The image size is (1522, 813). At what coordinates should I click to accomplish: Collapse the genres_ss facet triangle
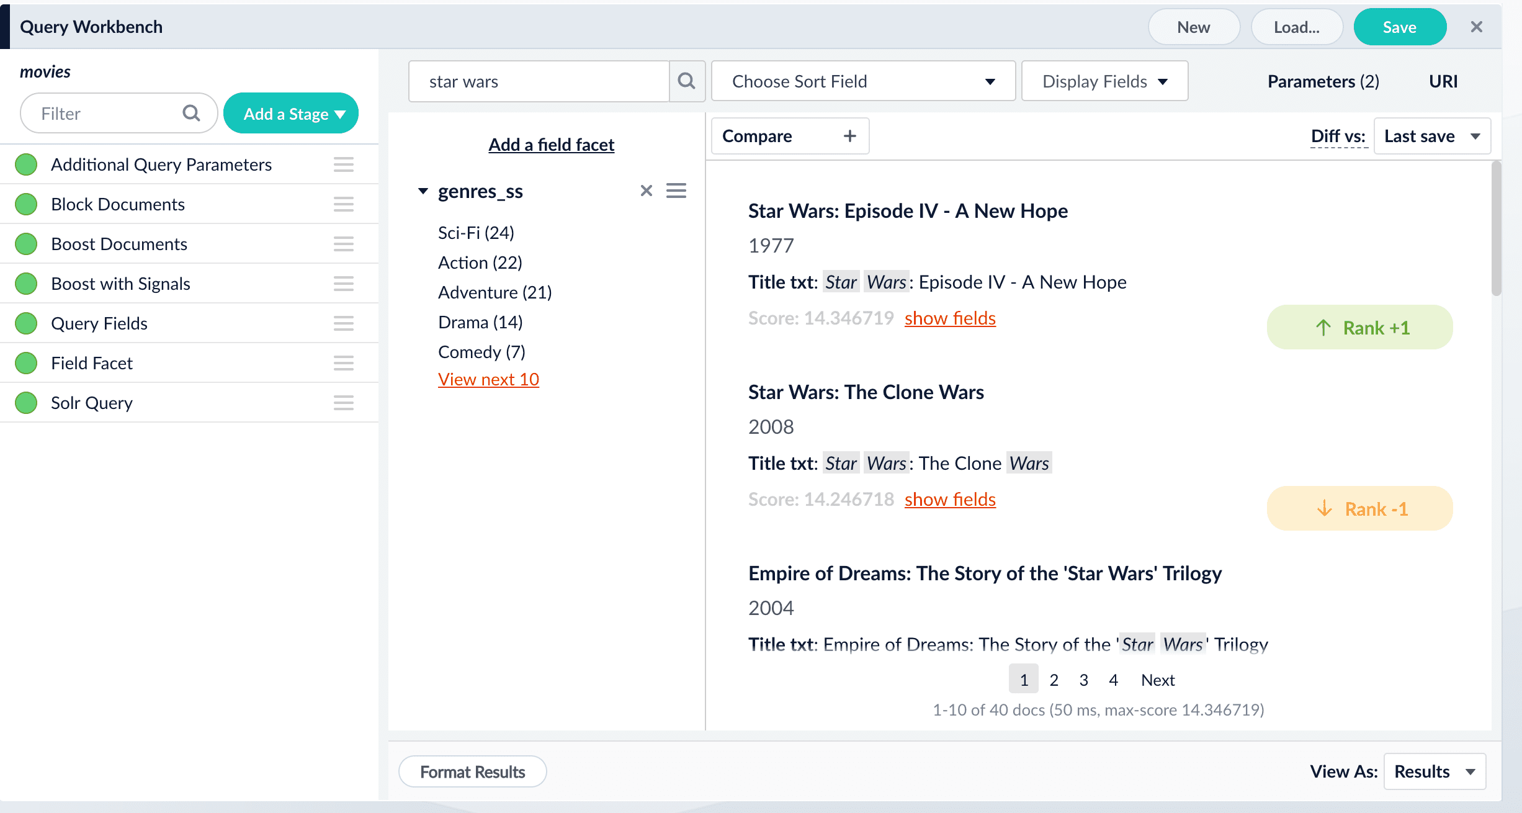[x=423, y=191]
